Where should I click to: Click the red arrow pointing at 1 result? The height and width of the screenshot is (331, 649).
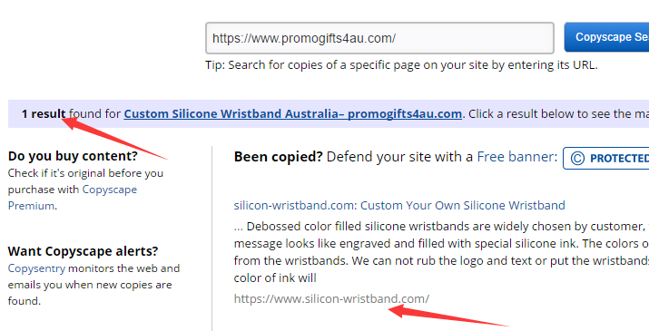coord(113,138)
